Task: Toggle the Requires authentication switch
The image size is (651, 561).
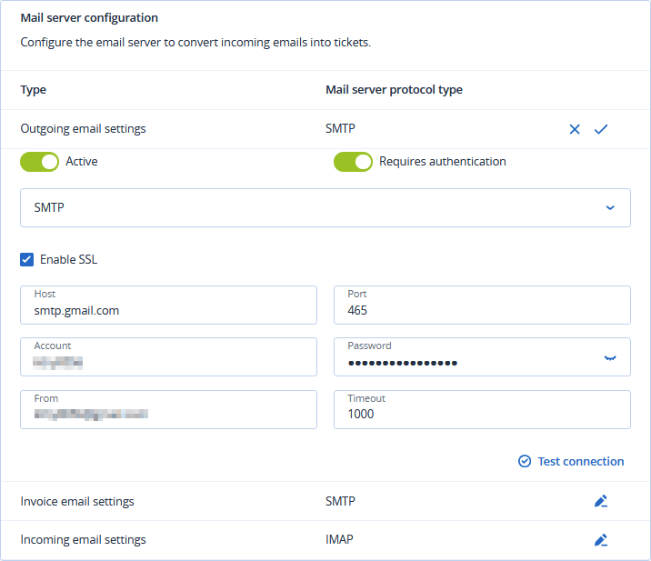Action: 353,162
